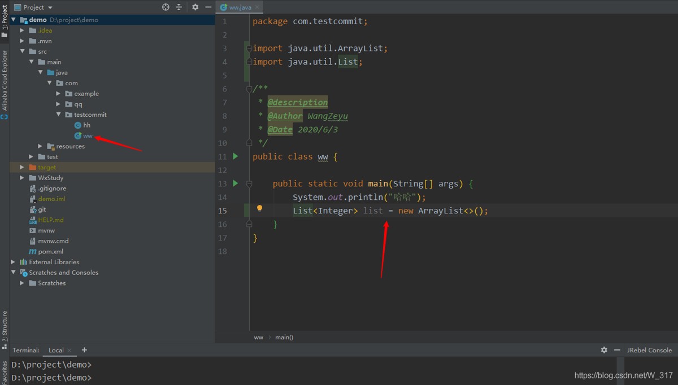Click the run gutter icon beside main method
The width and height of the screenshot is (678, 385).
(x=236, y=183)
